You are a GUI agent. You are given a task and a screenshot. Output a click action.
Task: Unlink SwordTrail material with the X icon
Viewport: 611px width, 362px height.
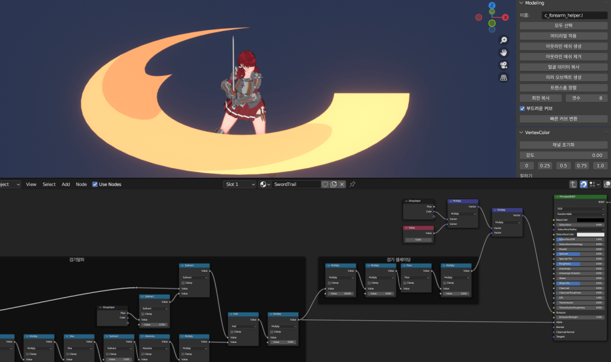click(342, 184)
